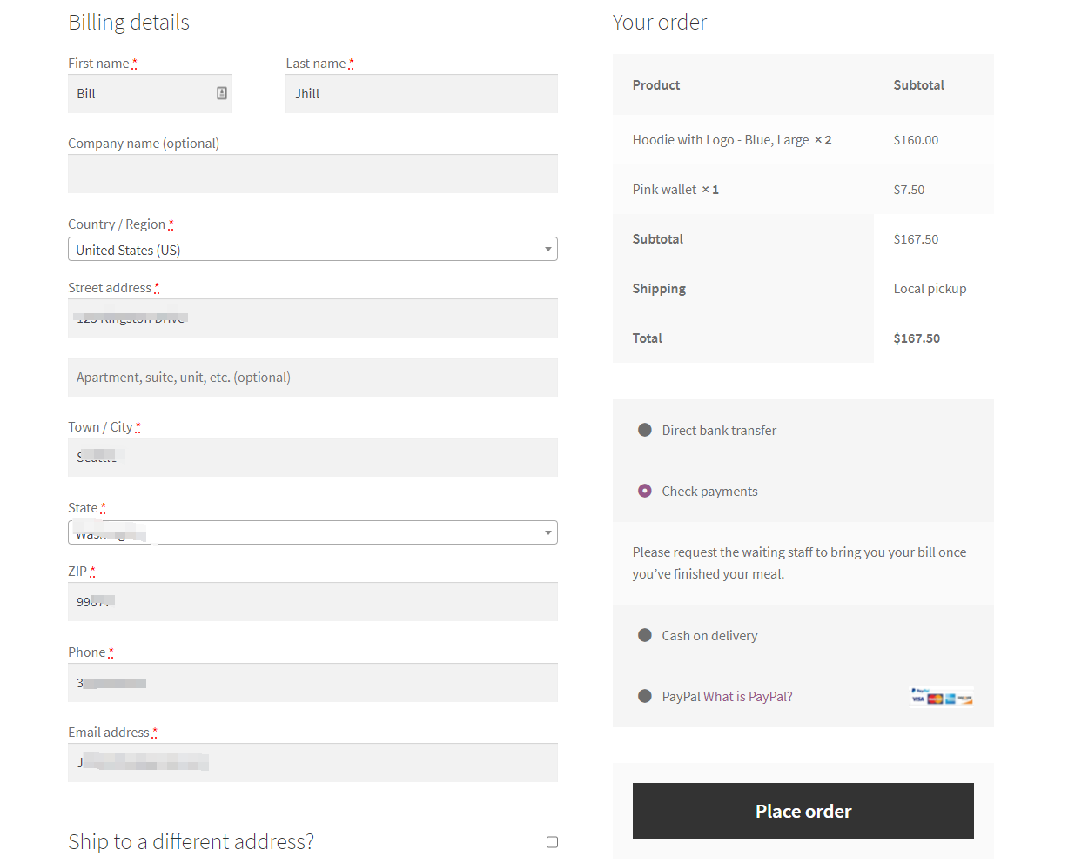Click the Apartment, suite, unit field
This screenshot has width=1068, height=863.
click(x=313, y=377)
